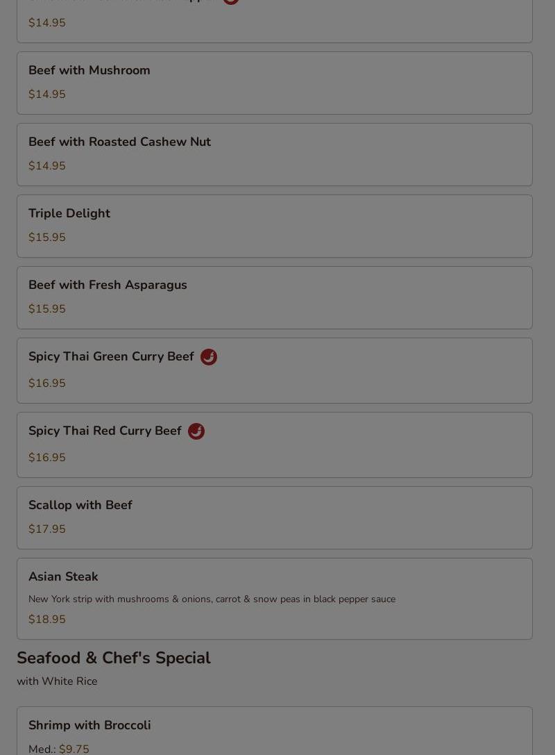Open Beef with Roasted Cashew Nut item
Viewport: 555px width, 755px height.
pos(275,155)
